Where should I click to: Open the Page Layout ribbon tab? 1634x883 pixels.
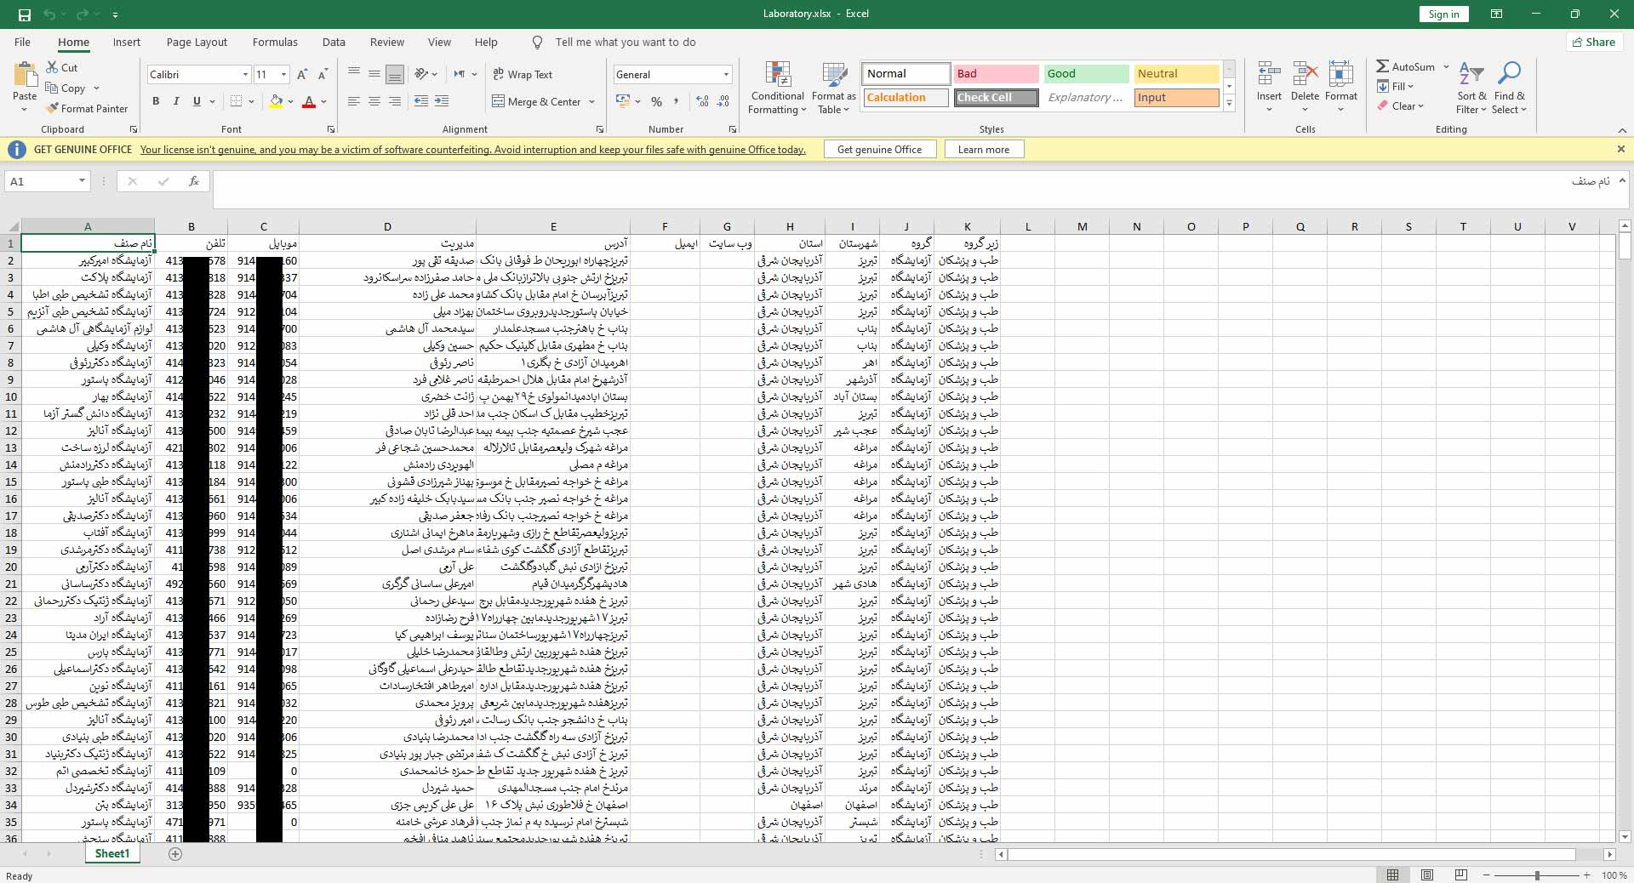[197, 43]
